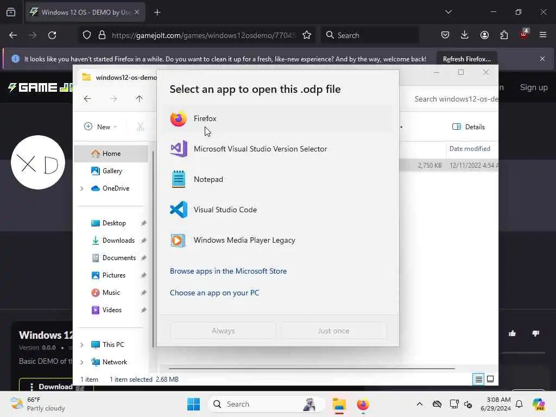Click the taskbar Search box
The image size is (556, 417).
(266, 404)
